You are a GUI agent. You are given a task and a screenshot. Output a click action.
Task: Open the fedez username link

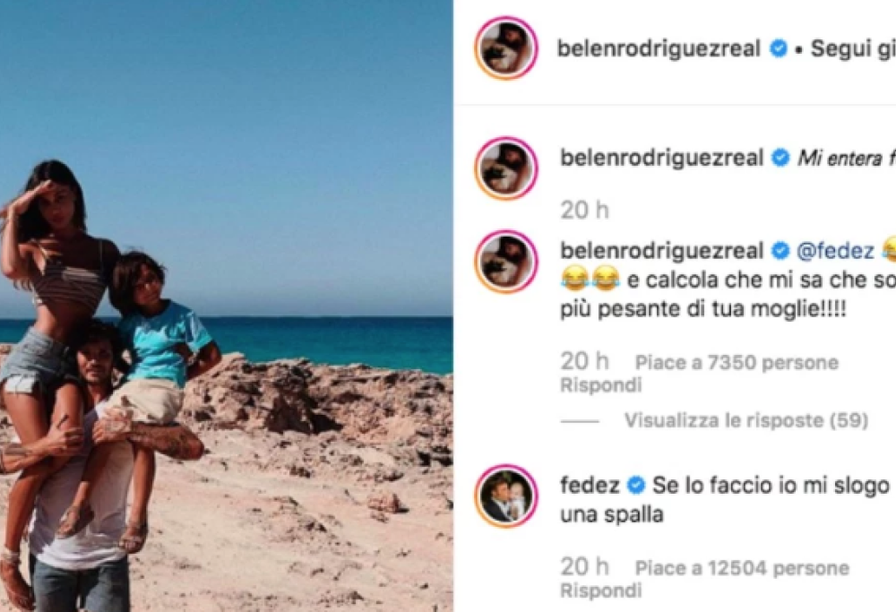(590, 485)
